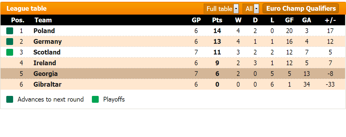Sort table by Pts column header
The width and height of the screenshot is (346, 137).
point(217,20)
